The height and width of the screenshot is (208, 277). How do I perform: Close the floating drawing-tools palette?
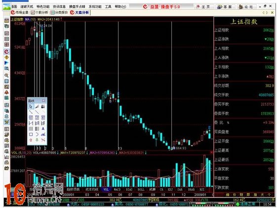point(43,101)
